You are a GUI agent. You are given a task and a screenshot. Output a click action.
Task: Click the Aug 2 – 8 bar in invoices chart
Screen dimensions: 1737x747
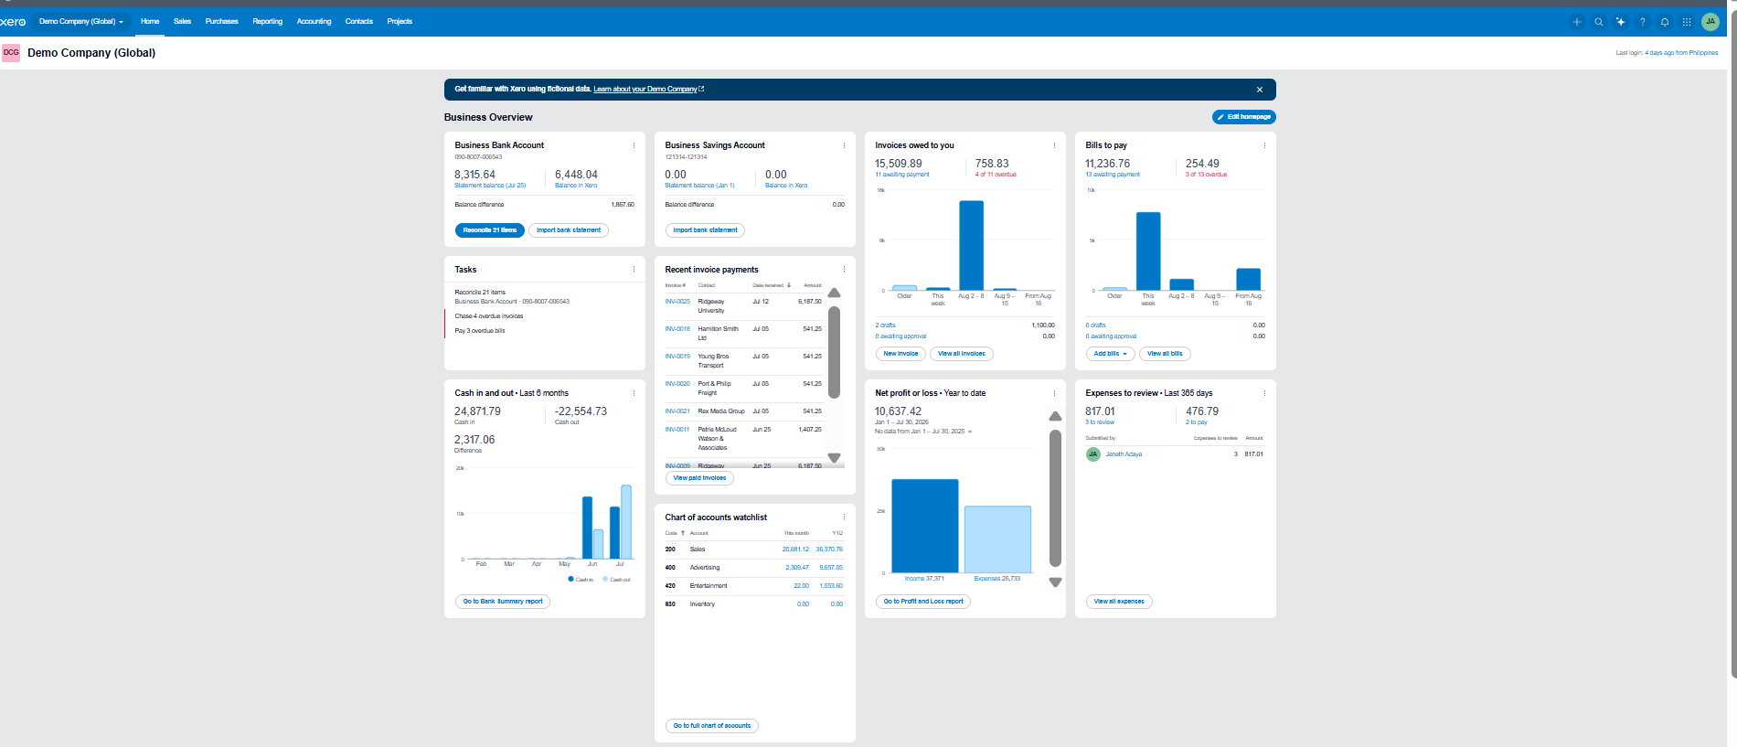pyautogui.click(x=971, y=246)
